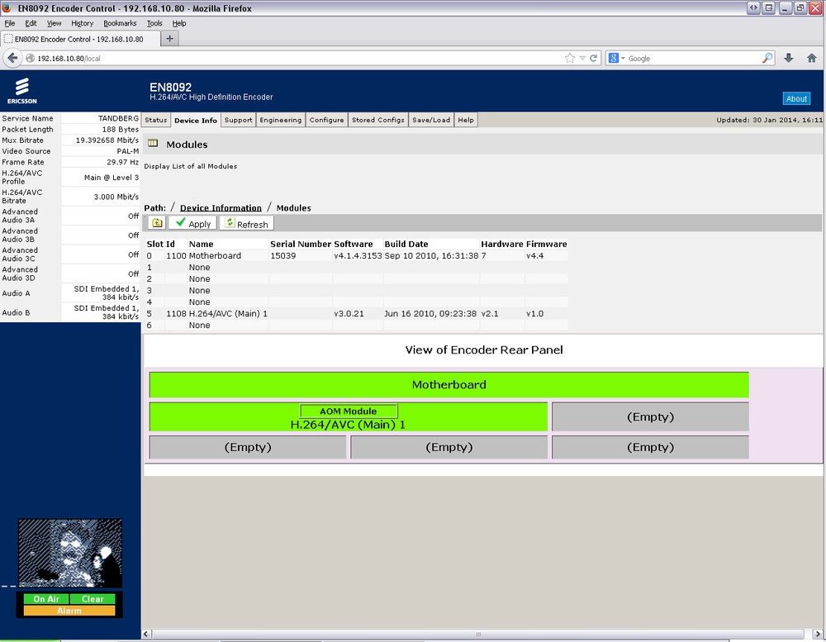Follow the Device Information breadcrumb link
The width and height of the screenshot is (826, 642).
point(220,207)
